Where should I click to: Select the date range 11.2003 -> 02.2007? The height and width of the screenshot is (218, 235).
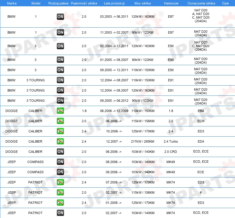114,32
